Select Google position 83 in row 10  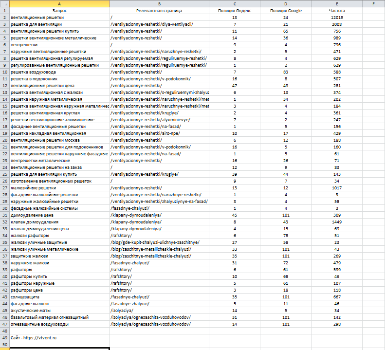click(286, 72)
